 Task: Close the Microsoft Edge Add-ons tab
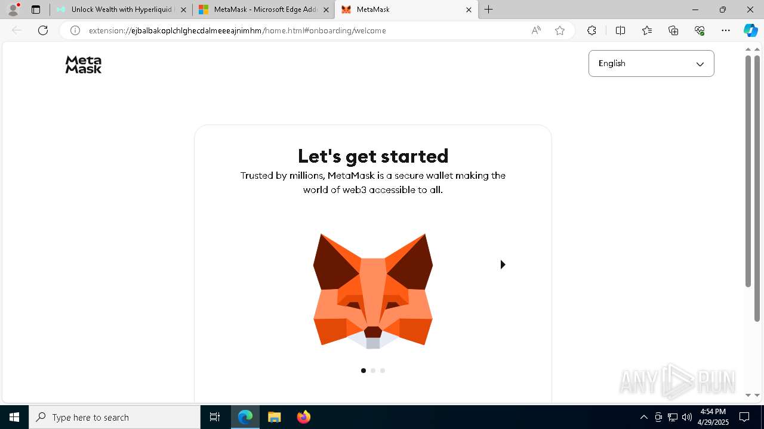pyautogui.click(x=326, y=10)
